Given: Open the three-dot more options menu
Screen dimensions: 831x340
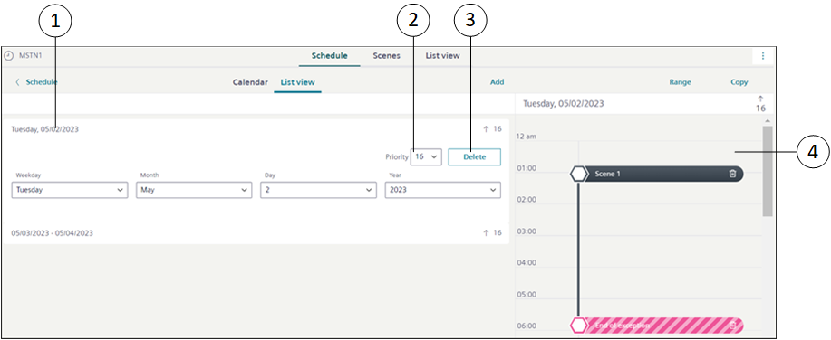Looking at the screenshot, I should coord(763,55).
